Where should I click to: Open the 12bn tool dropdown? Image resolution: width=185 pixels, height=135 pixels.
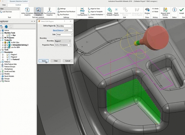(x=18, y=9)
